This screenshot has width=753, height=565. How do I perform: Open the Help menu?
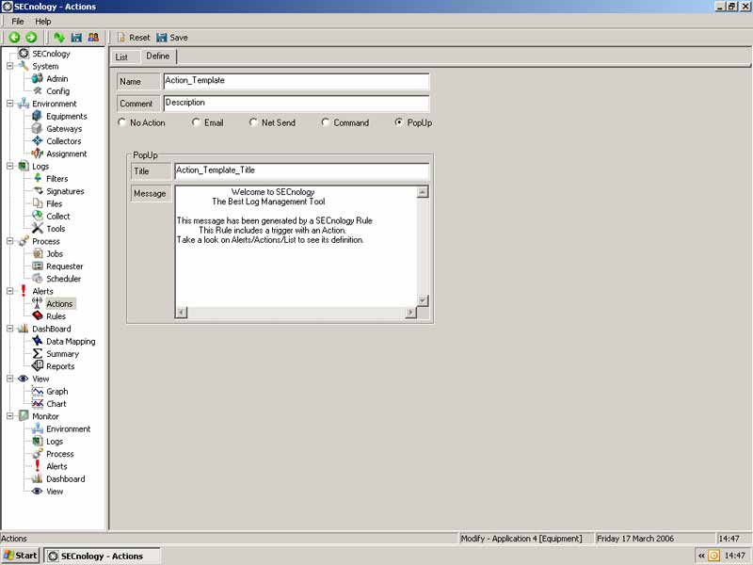click(42, 21)
